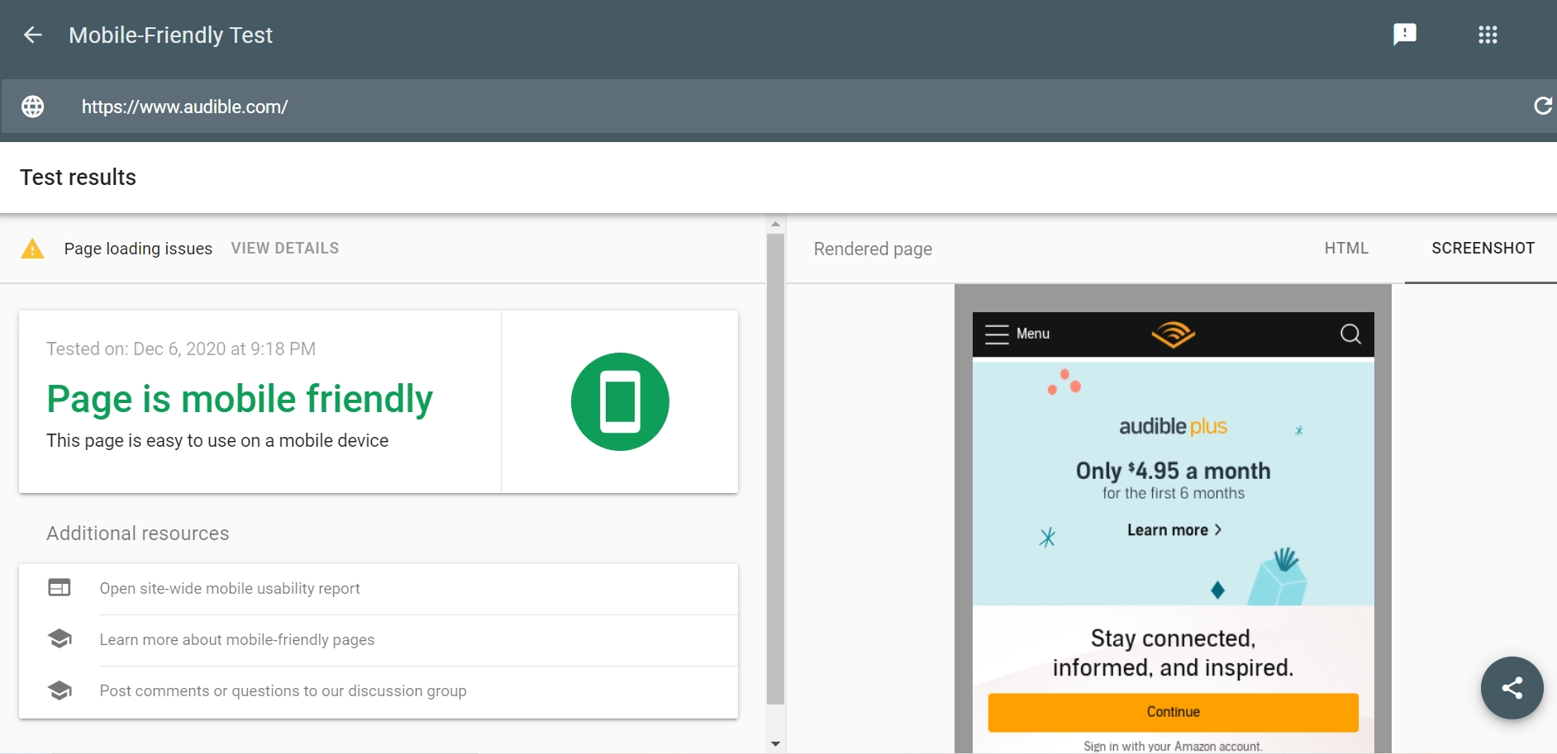This screenshot has height=754, width=1557.
Task: Open the feedback dialog via the feedback icon
Action: [x=1403, y=35]
